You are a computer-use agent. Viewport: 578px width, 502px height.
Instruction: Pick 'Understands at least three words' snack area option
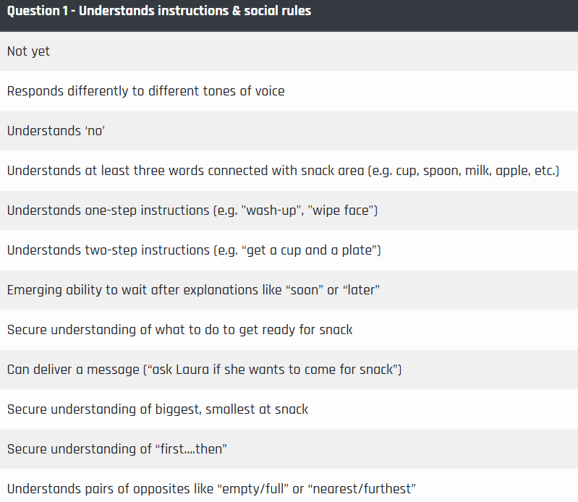coord(289,171)
